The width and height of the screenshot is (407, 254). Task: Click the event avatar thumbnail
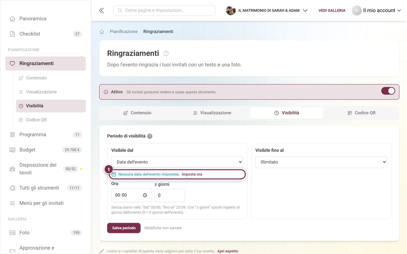click(x=231, y=10)
